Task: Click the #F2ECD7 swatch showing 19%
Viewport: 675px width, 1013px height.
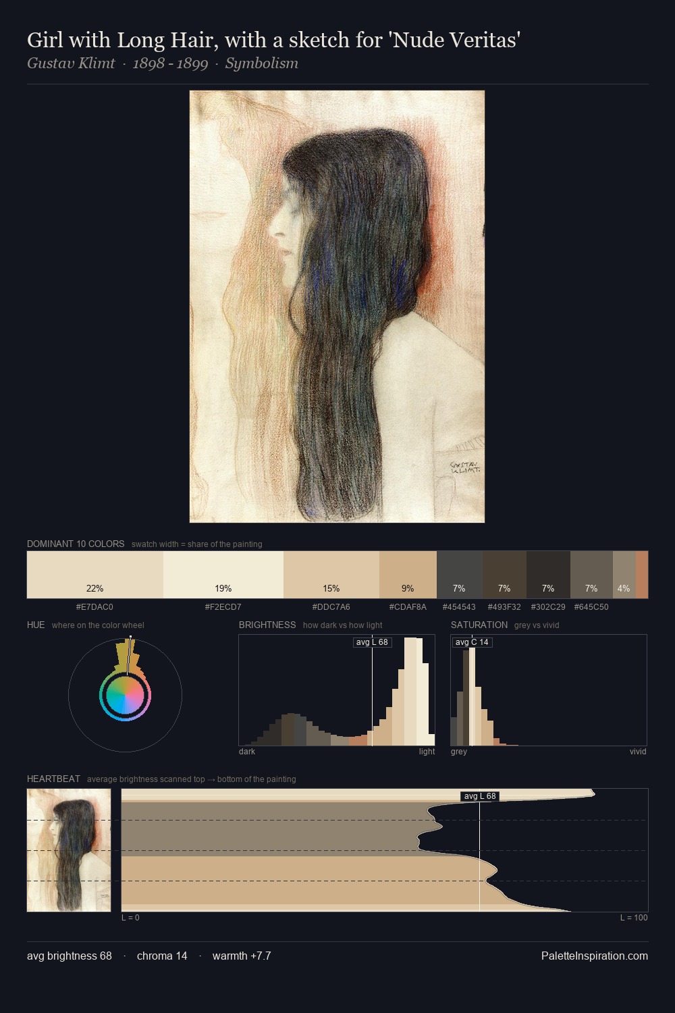Action: tap(223, 575)
